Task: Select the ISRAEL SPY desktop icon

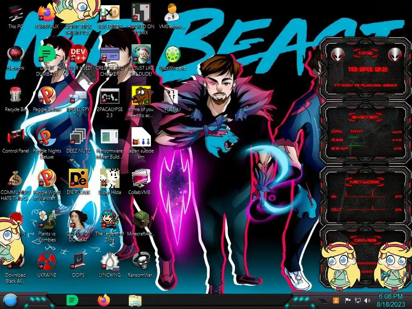Action: (78, 97)
